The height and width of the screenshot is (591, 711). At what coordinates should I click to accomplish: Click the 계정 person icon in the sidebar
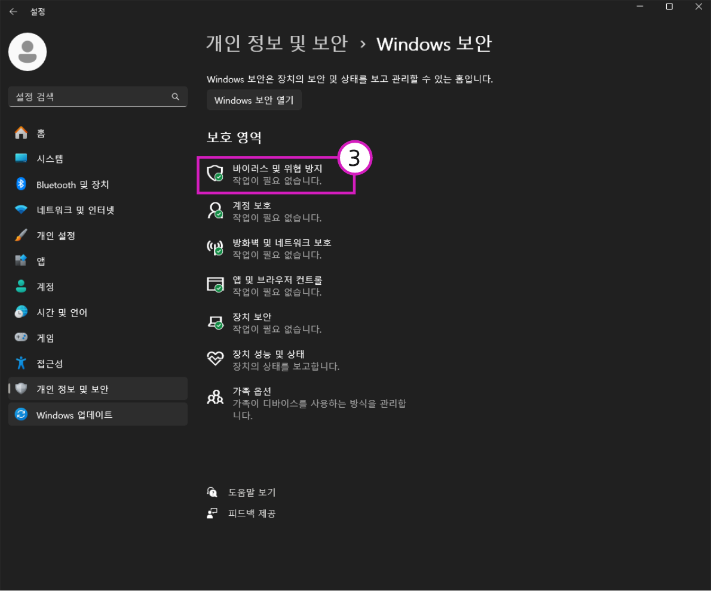click(x=21, y=286)
